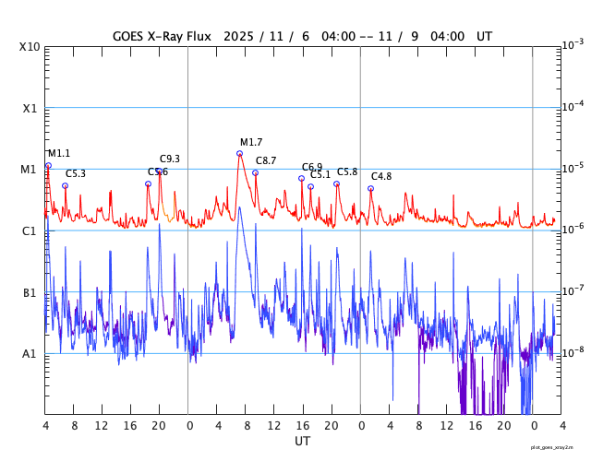591x461 pixels.
Task: Pick the C5.3 flare marker circle
Action: coord(65,185)
